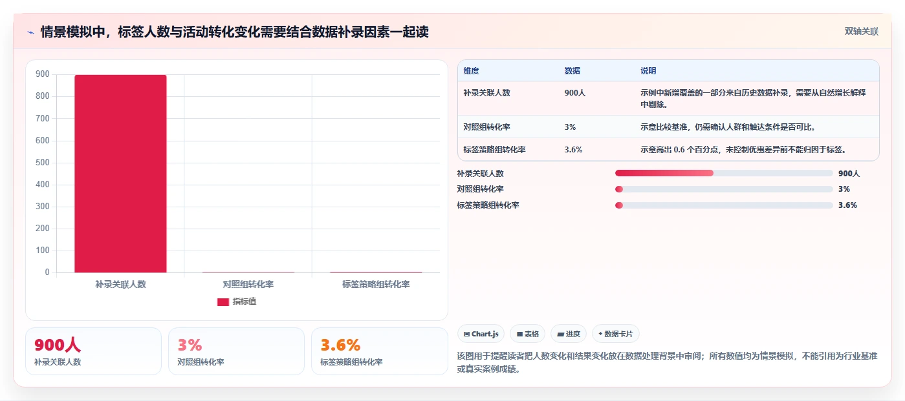
Task: Click the 补录关联人数 progress bar
Action: coord(724,173)
